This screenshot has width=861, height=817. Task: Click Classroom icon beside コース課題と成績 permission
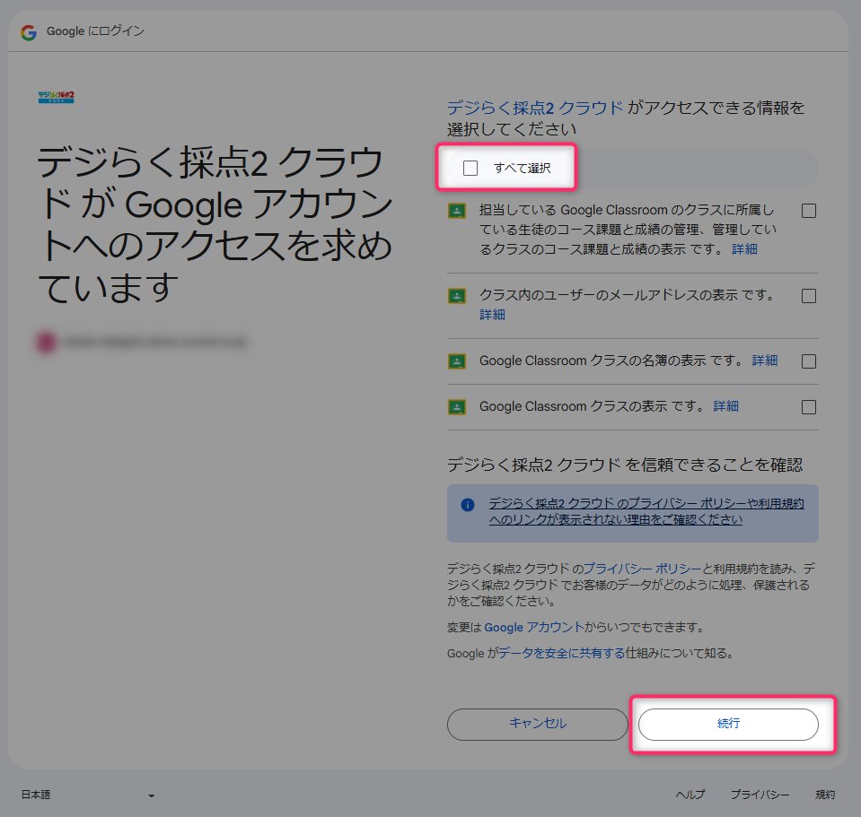(457, 211)
